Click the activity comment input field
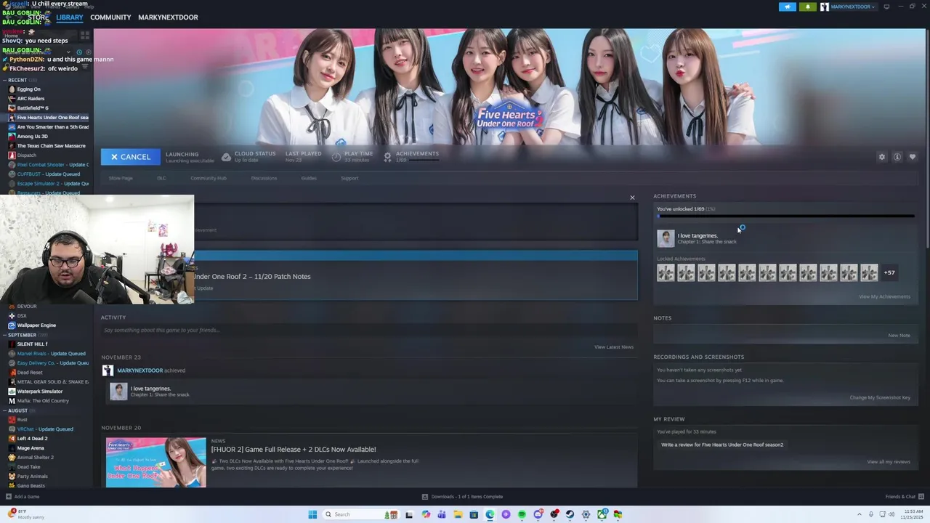This screenshot has width=930, height=523. pos(369,330)
